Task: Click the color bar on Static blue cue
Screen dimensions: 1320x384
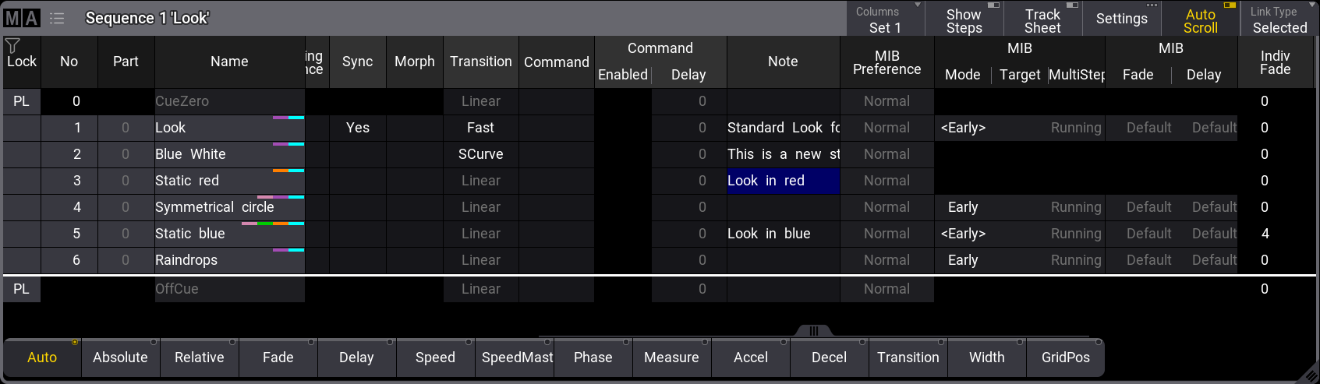Action: (272, 224)
